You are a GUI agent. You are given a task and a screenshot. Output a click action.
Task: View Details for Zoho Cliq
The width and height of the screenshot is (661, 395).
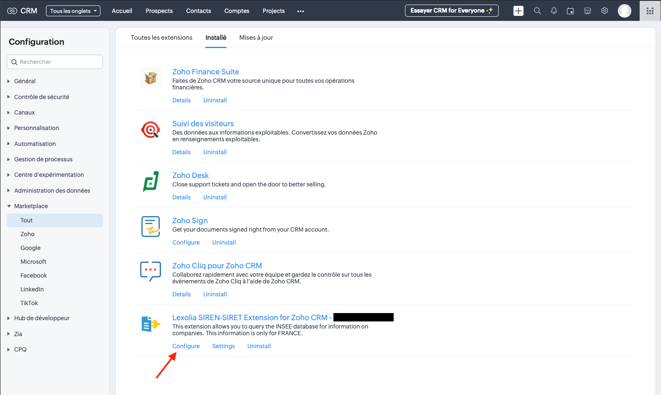point(182,294)
